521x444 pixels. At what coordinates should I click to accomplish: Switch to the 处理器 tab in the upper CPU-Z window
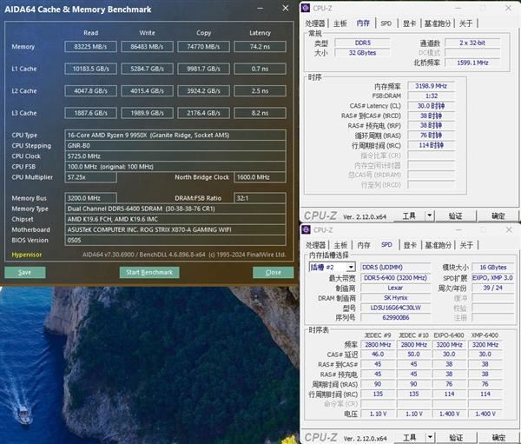[315, 23]
